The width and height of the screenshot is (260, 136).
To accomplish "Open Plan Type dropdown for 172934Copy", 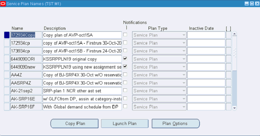I will (184, 35).
